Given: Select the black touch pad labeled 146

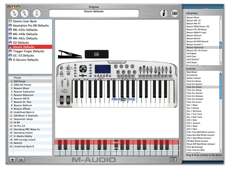Looking at the screenshot, I should 96,54.
